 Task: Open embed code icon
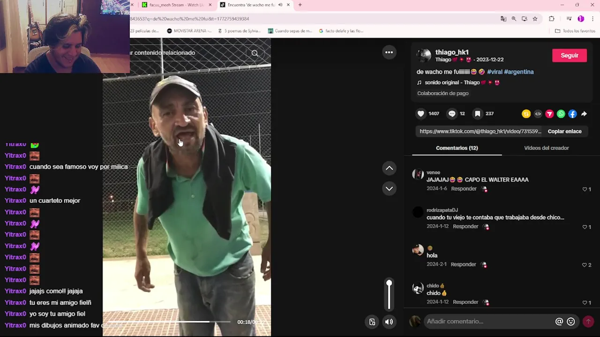[x=538, y=114]
